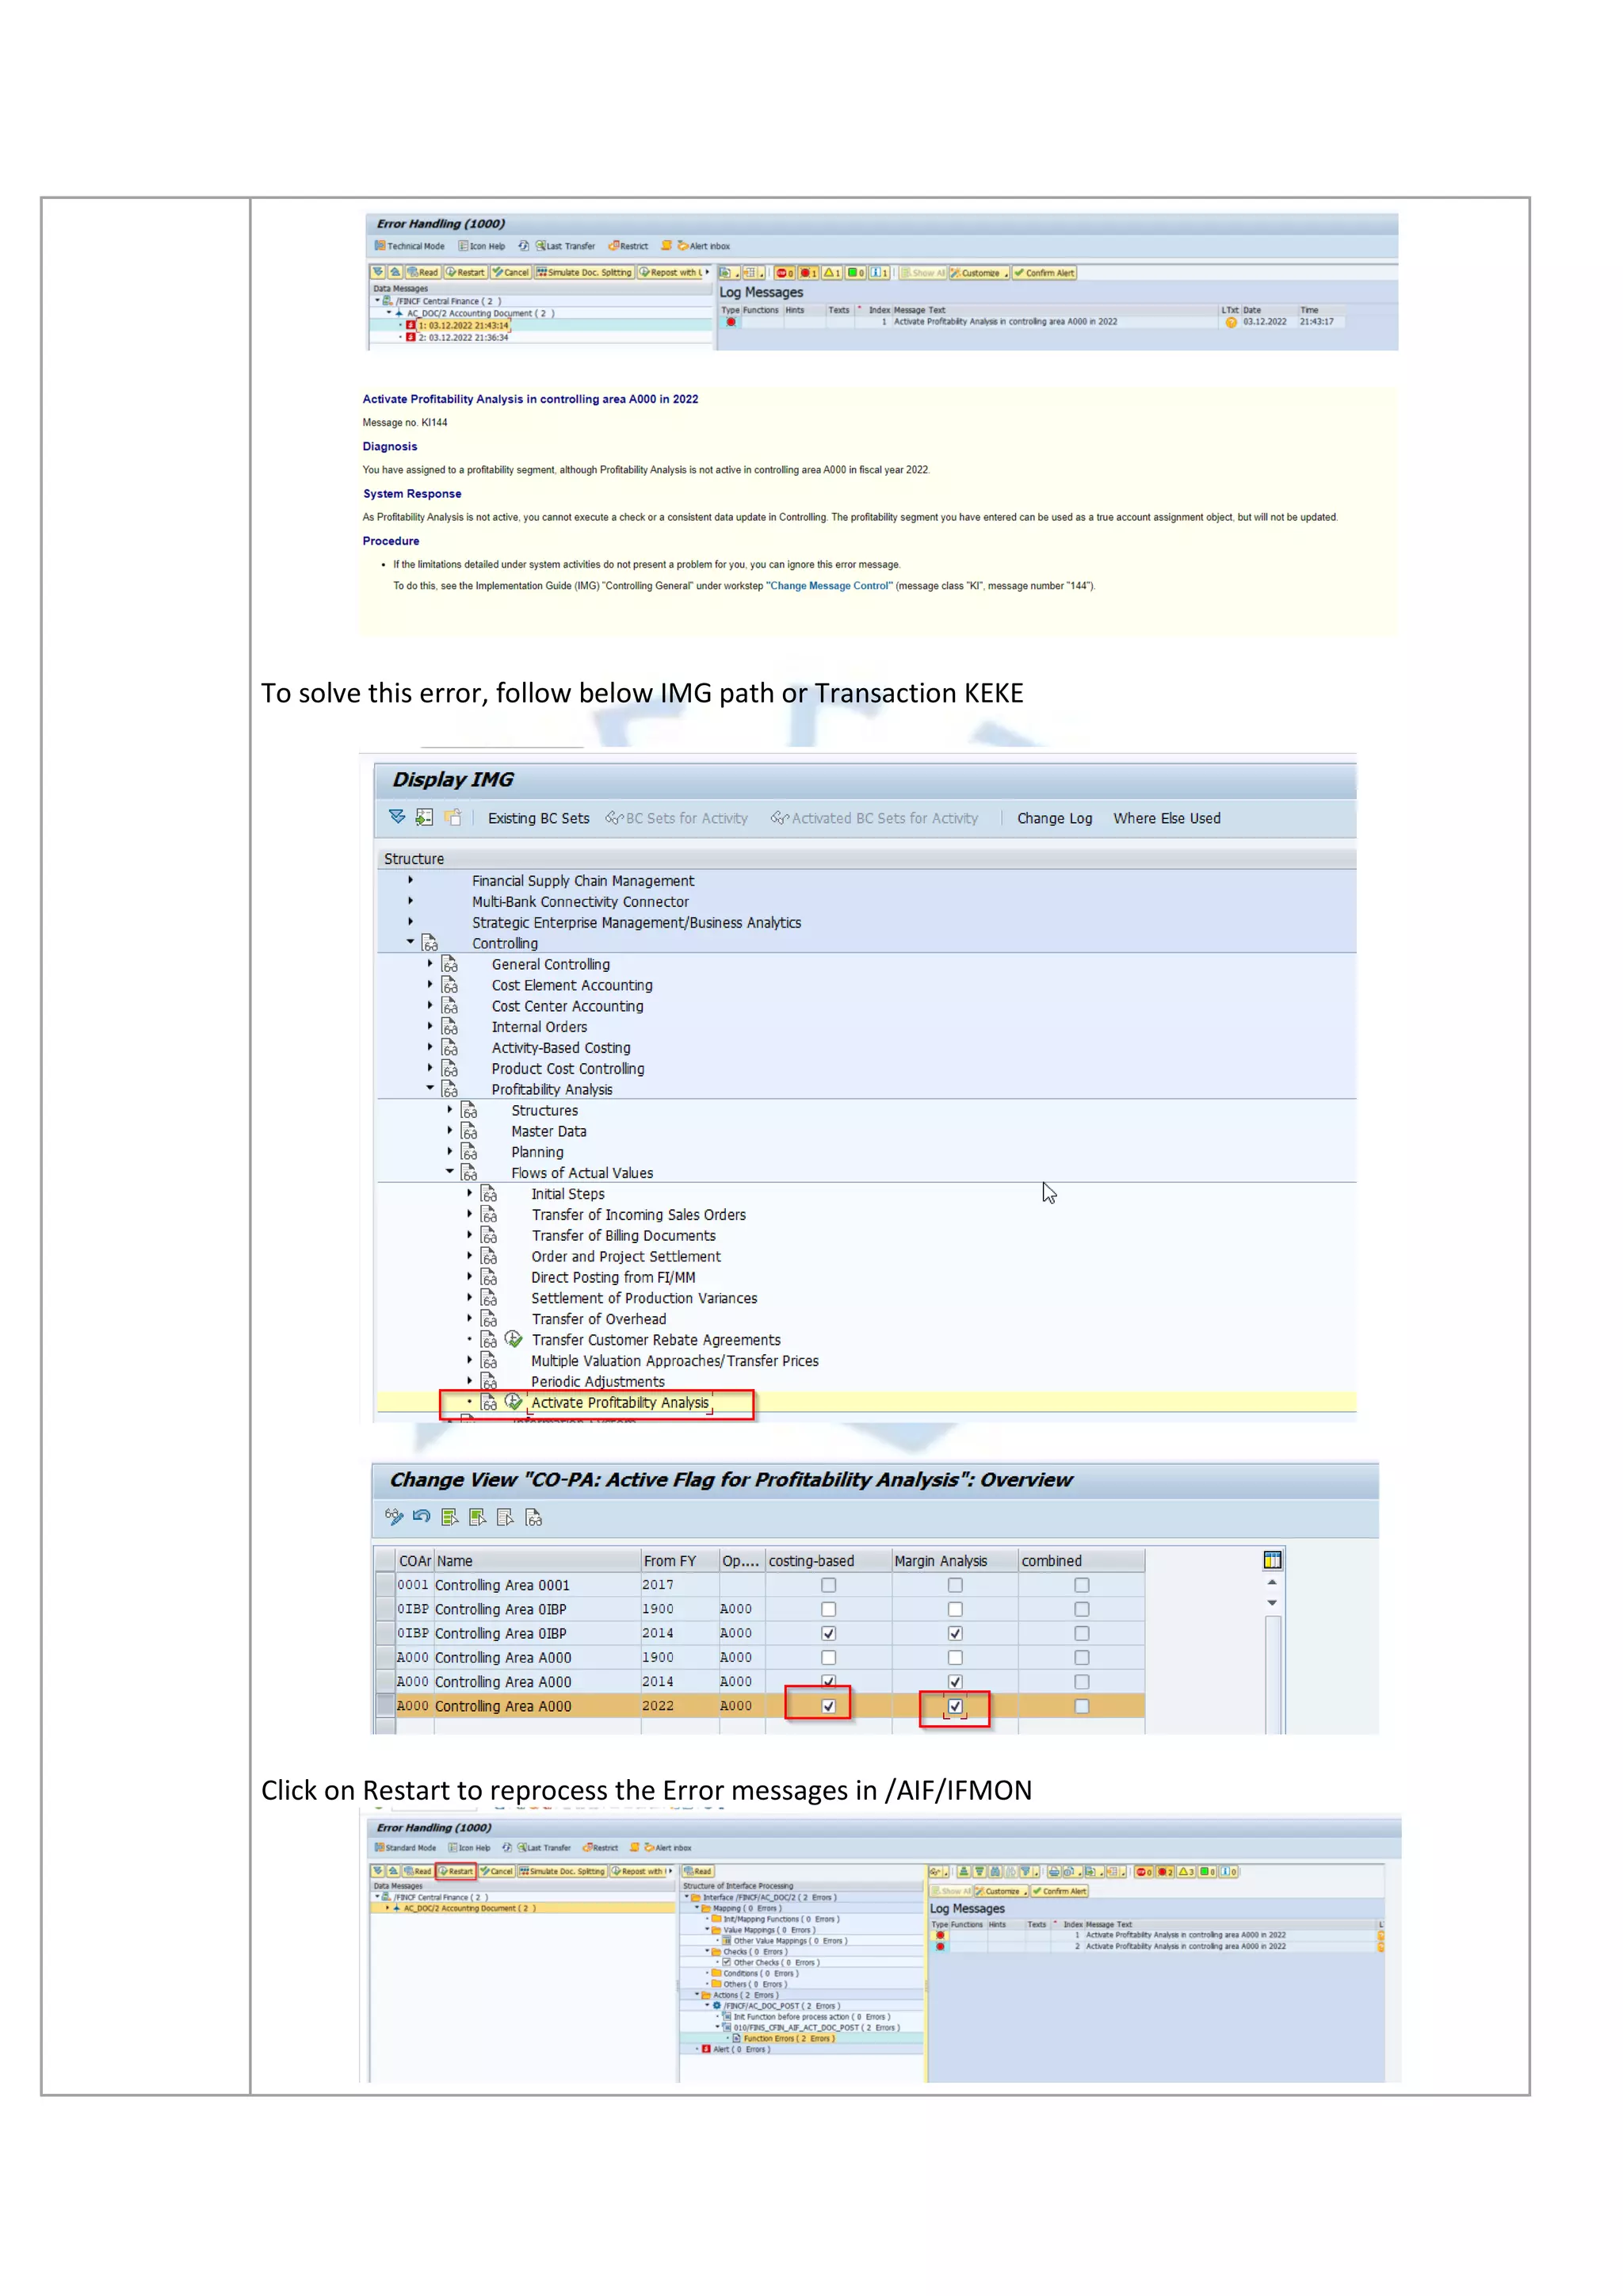
Task: Click the last glasses-document icon in Change View toolbar
Action: click(533, 1517)
